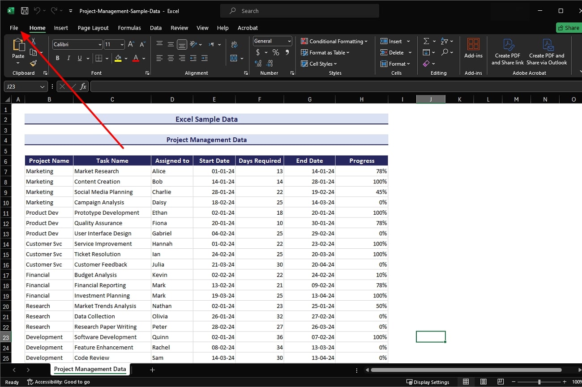This screenshot has width=582, height=387.
Task: Select the Project Management Data sheet tab
Action: point(90,369)
